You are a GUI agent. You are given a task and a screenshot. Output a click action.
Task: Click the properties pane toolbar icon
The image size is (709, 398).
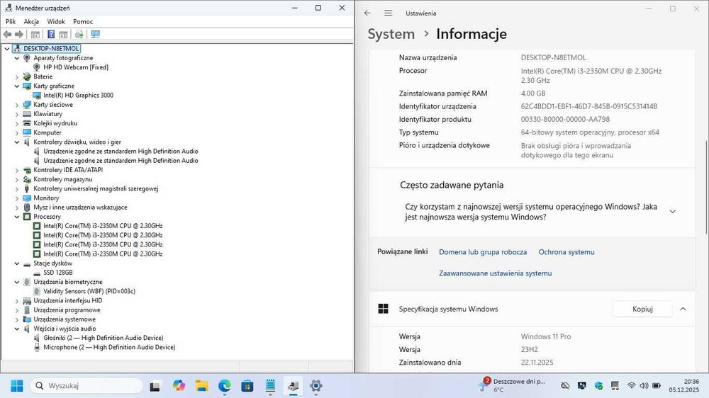(x=63, y=34)
